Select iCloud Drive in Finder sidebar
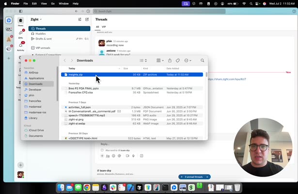Image resolution: width=298 pixels, height=194 pixels. [36, 130]
